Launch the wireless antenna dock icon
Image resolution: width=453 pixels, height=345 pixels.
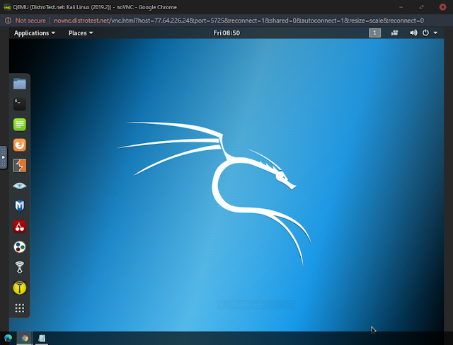[x=20, y=267]
